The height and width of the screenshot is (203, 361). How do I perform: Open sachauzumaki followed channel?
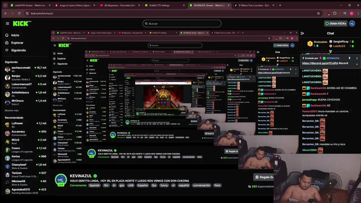25,69
